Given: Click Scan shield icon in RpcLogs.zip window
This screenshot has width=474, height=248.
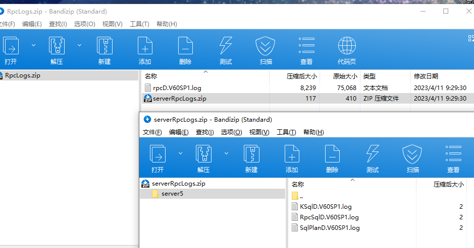Looking at the screenshot, I should 265,46.
